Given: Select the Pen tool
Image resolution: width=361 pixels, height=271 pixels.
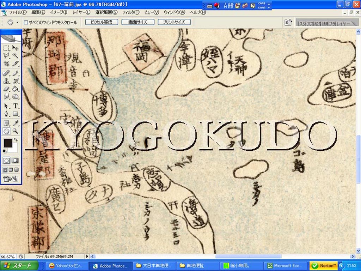Looking at the screenshot, I should (6, 114).
